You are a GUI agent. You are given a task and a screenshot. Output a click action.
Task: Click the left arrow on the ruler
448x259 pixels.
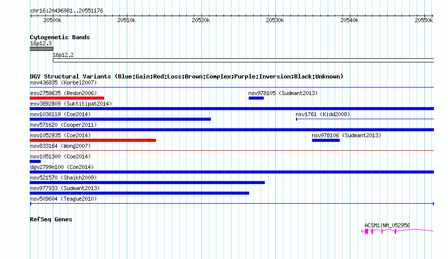point(31,16)
